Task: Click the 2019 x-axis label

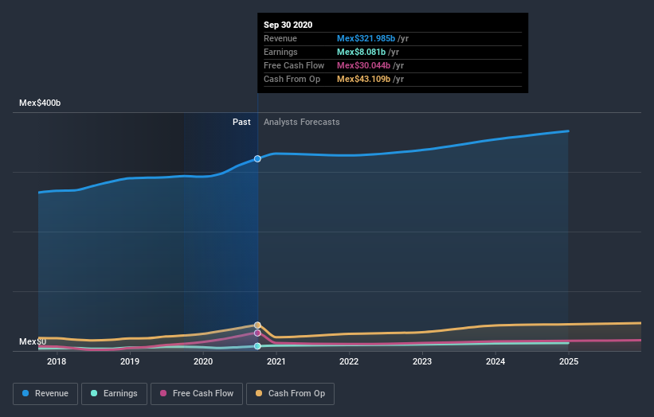Action: coord(130,361)
